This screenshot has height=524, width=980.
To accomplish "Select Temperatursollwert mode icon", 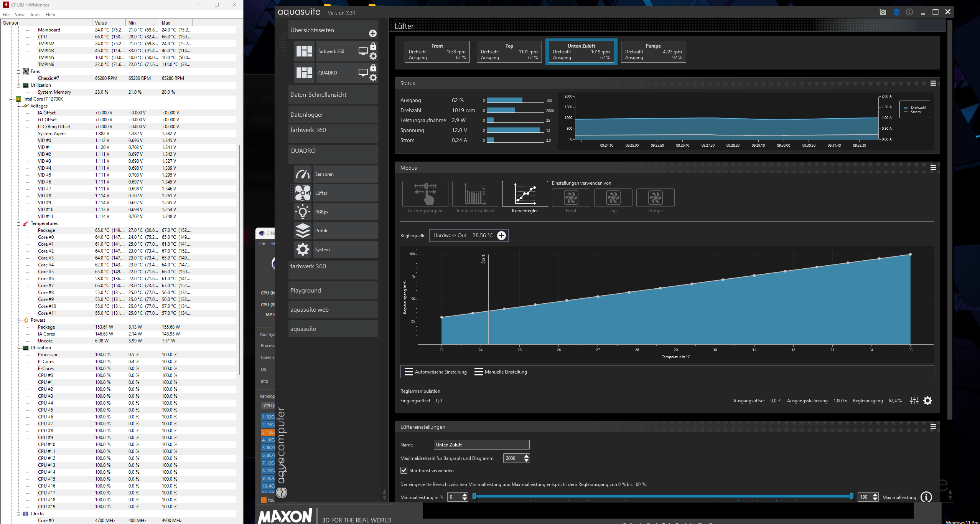I will (x=475, y=194).
